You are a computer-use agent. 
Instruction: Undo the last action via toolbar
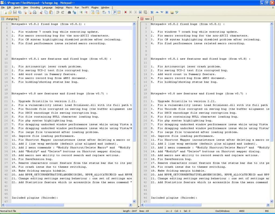coord(58,12)
